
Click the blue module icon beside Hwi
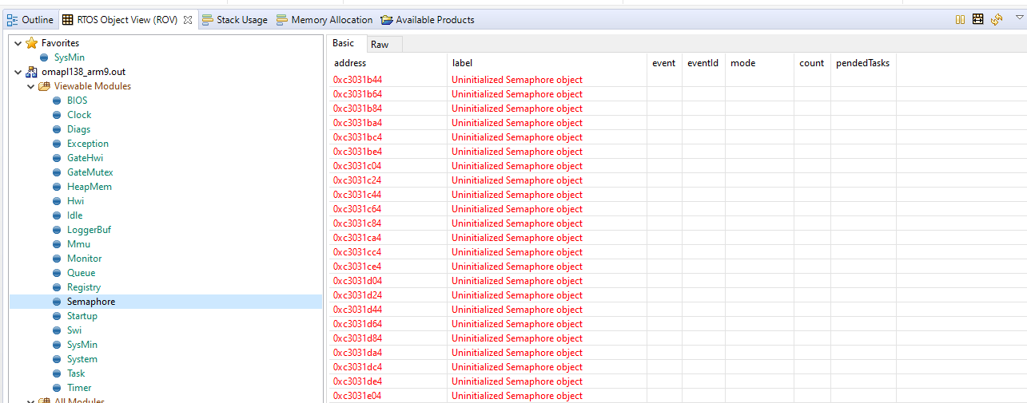coord(57,201)
